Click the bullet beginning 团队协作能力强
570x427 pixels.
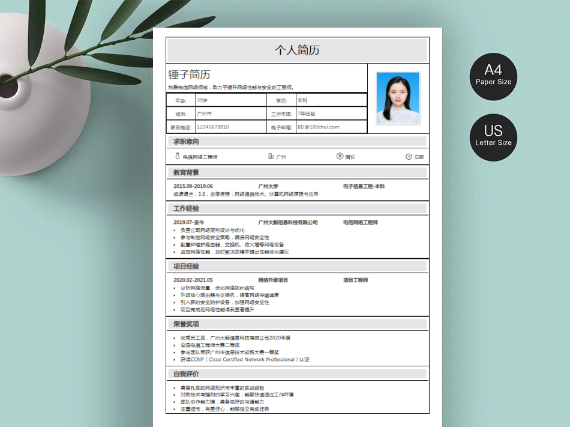tap(222, 402)
